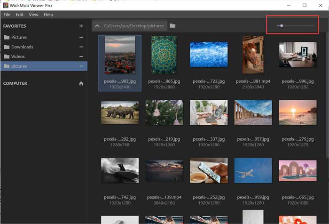Click the FAVORITES section header
Screen dimensions: 329x224
tap(15, 26)
